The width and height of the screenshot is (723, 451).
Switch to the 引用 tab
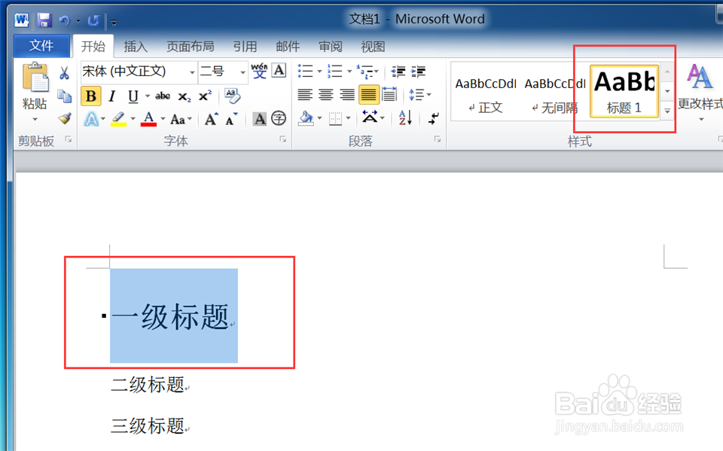(x=245, y=47)
